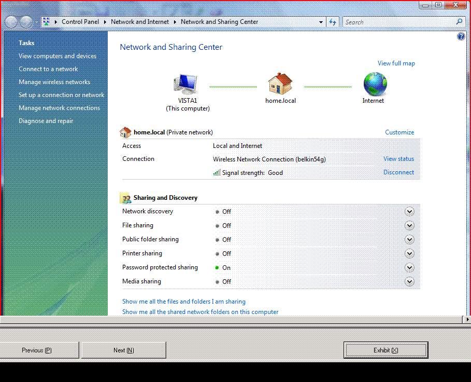
Task: Expand the Network discovery setting
Action: [x=409, y=211]
